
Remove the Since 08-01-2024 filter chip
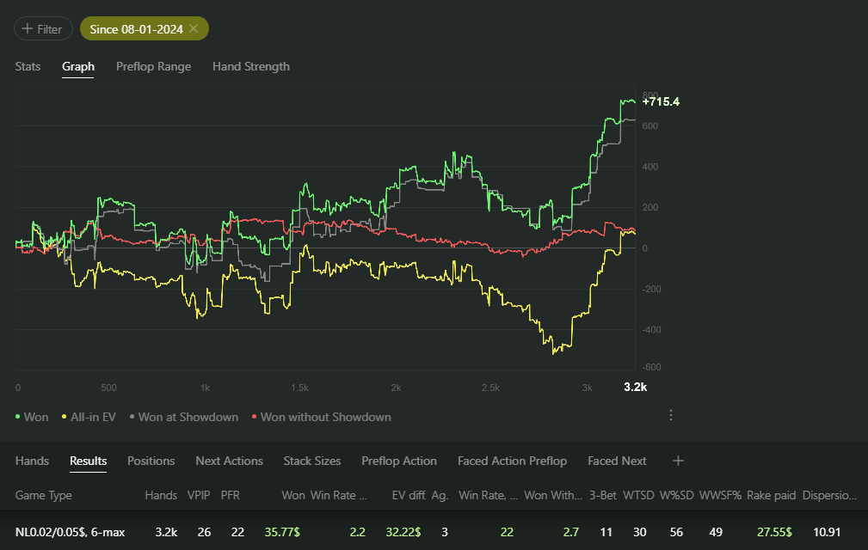(x=194, y=28)
